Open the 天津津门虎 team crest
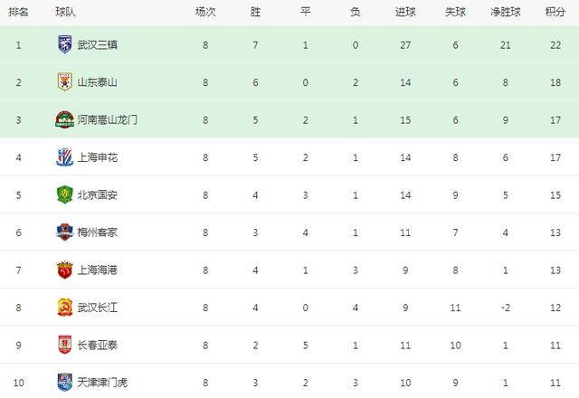The height and width of the screenshot is (398, 579). pyautogui.click(x=65, y=382)
